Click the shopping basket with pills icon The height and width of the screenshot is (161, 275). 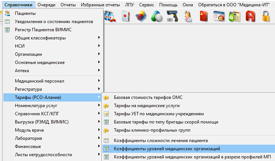(141, 16)
